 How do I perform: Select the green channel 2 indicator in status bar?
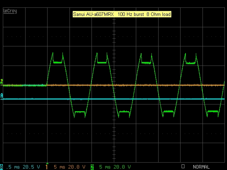pos(92,167)
